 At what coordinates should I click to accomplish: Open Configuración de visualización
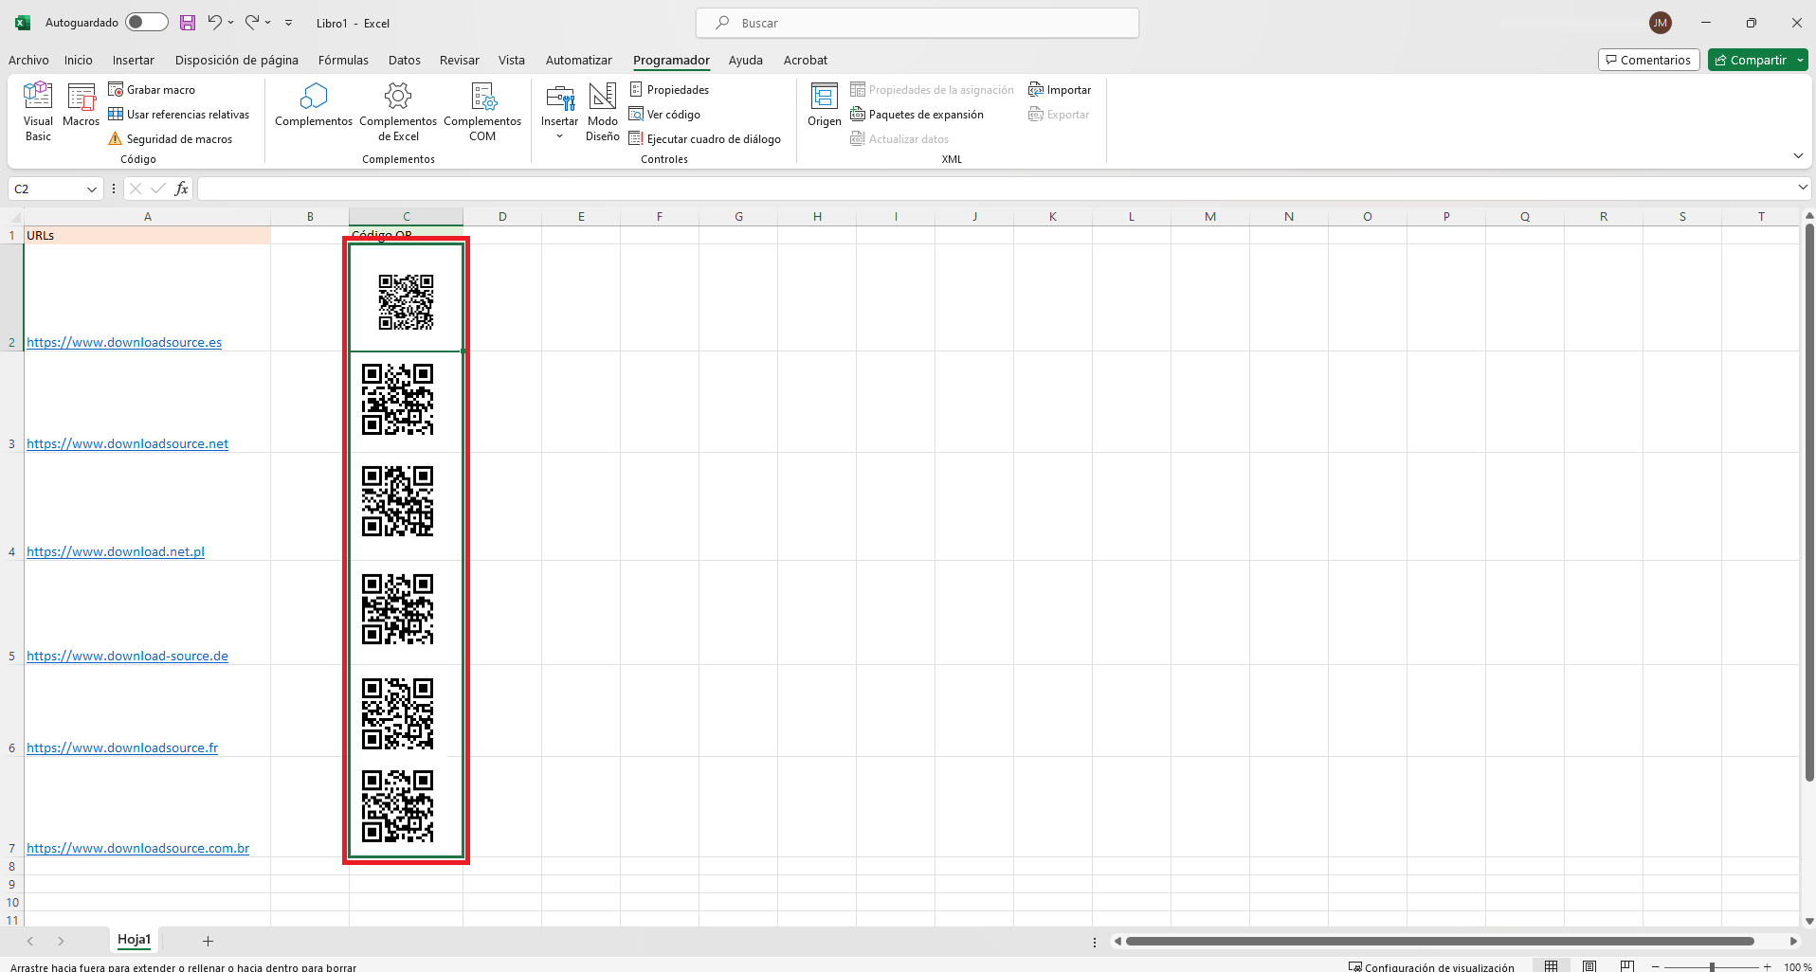coord(1432,966)
